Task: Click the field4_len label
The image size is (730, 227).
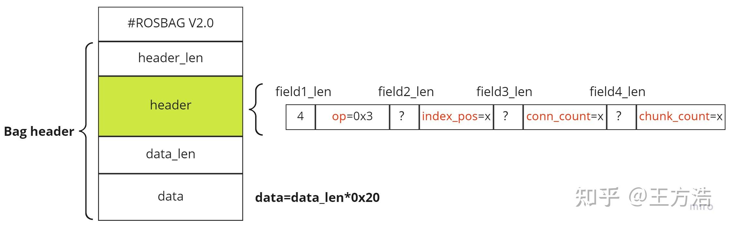Action: tap(617, 92)
